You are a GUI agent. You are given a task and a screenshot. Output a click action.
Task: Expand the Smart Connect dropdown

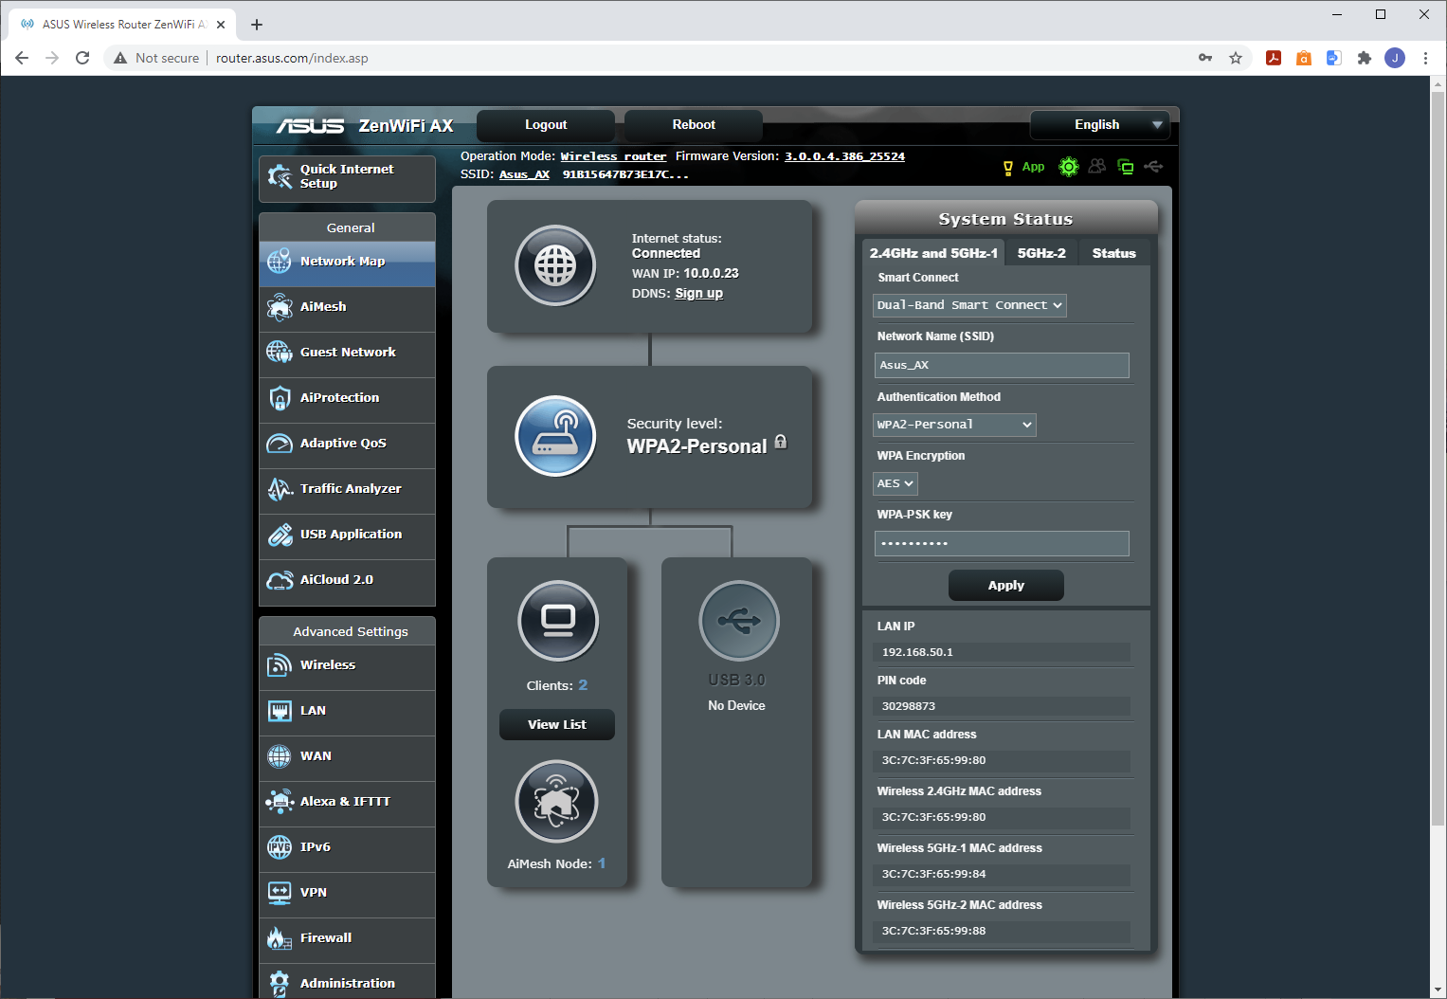(968, 305)
